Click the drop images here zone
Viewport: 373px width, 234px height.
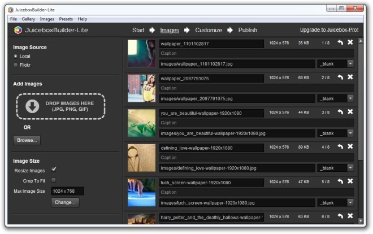point(60,106)
